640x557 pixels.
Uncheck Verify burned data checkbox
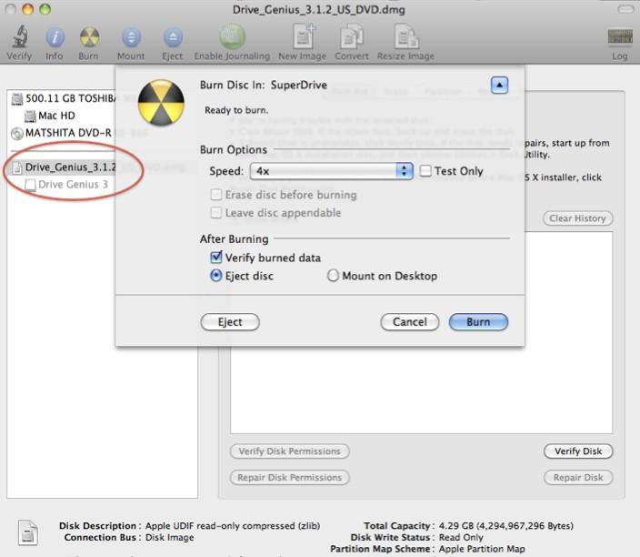pos(216,258)
